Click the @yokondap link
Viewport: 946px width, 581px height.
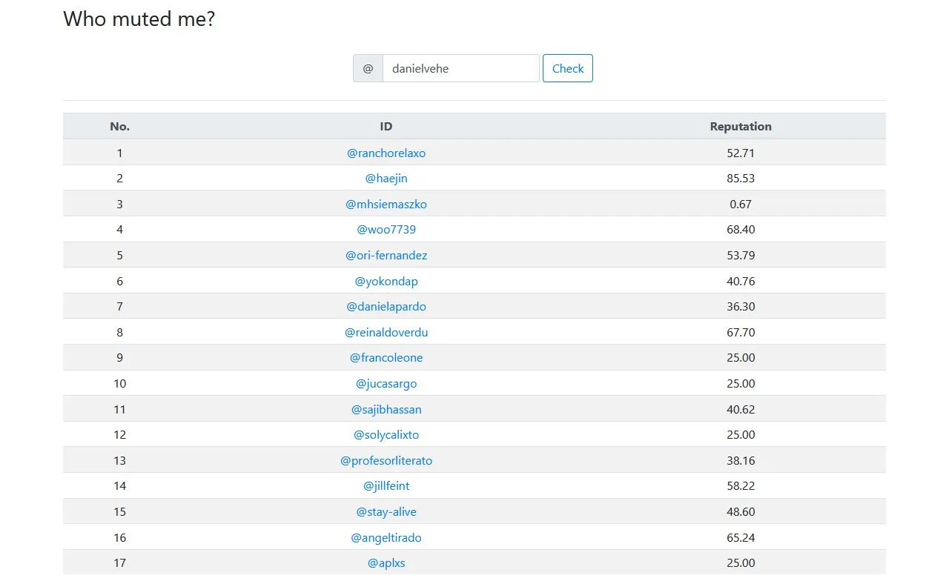coord(386,282)
